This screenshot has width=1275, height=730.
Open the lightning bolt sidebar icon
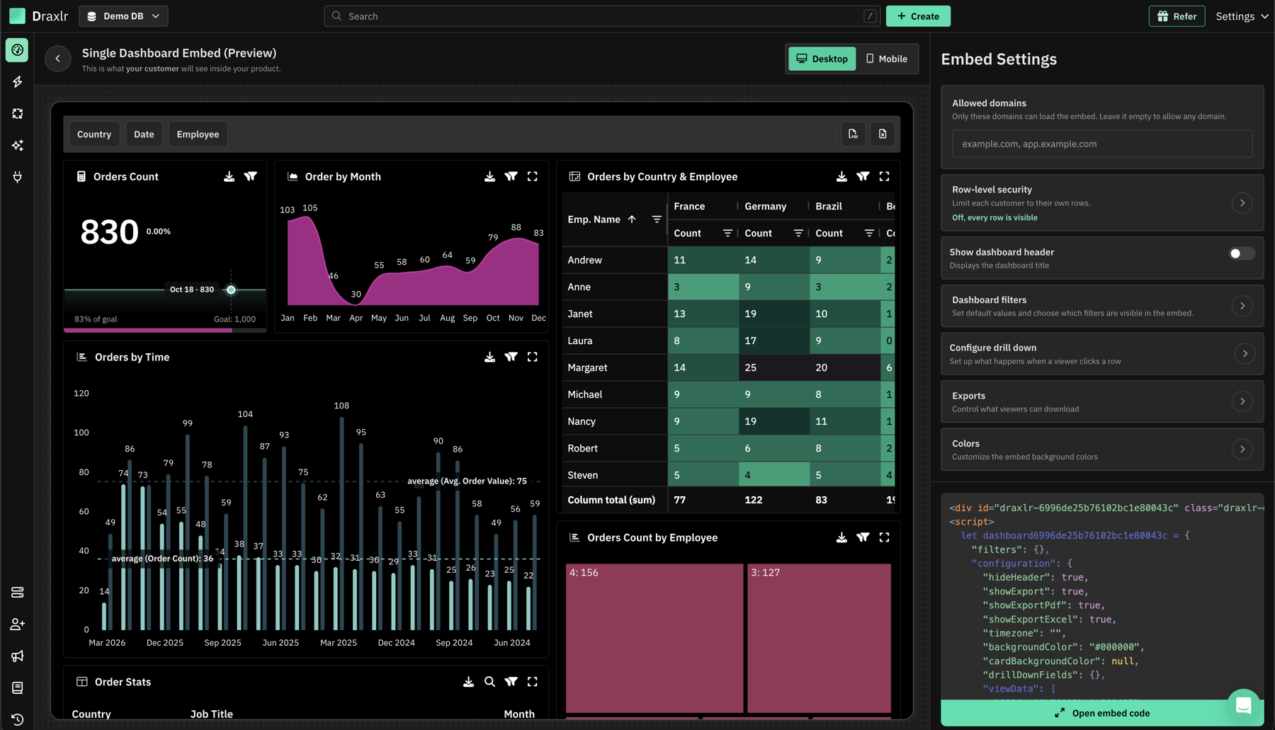[x=17, y=82]
